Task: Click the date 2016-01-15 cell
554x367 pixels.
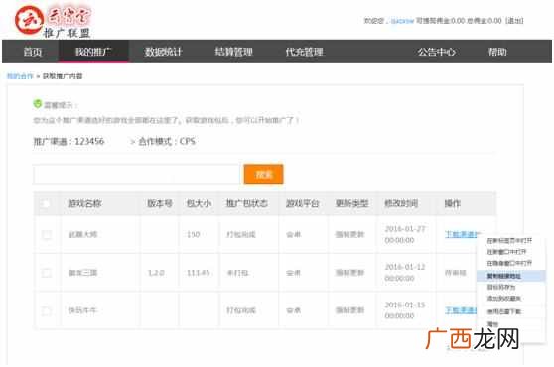Action: [x=405, y=310]
